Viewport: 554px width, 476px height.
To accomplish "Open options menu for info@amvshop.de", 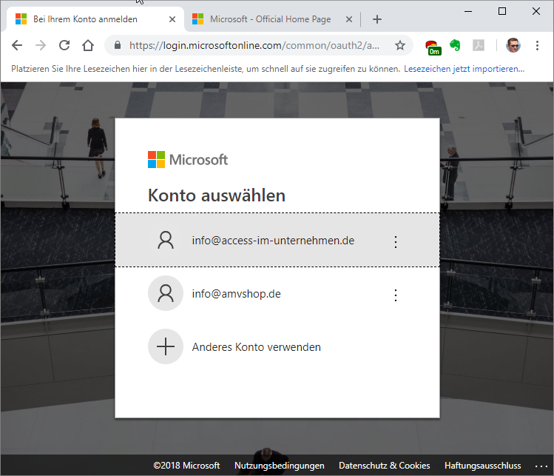I will (396, 295).
